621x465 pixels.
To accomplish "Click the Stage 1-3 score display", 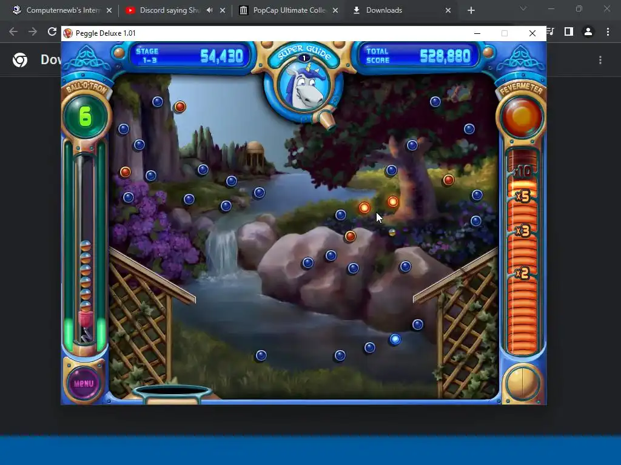I will [190, 55].
